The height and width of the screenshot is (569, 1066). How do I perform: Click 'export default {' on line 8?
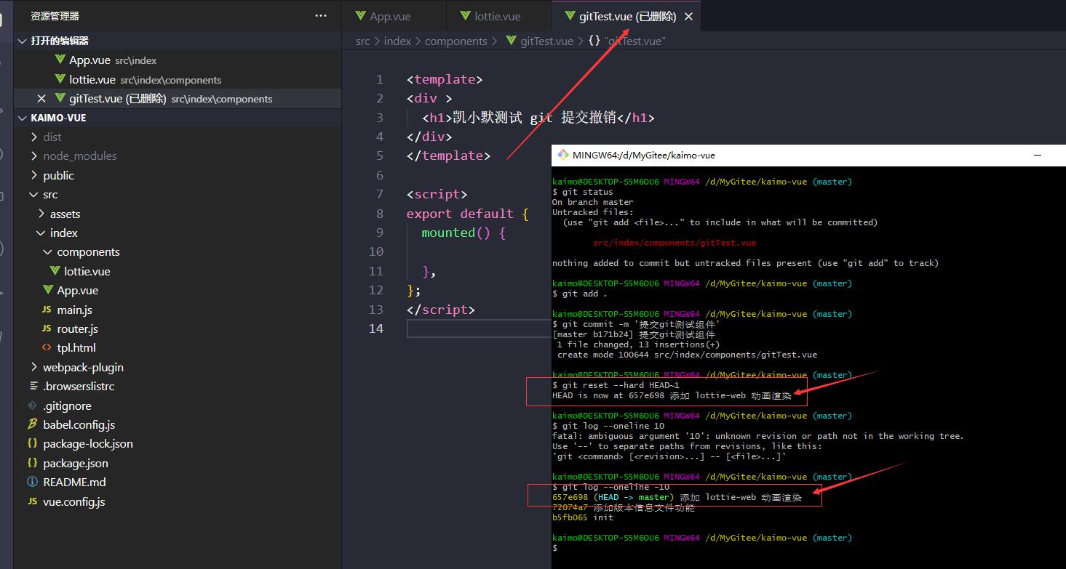[x=468, y=214]
